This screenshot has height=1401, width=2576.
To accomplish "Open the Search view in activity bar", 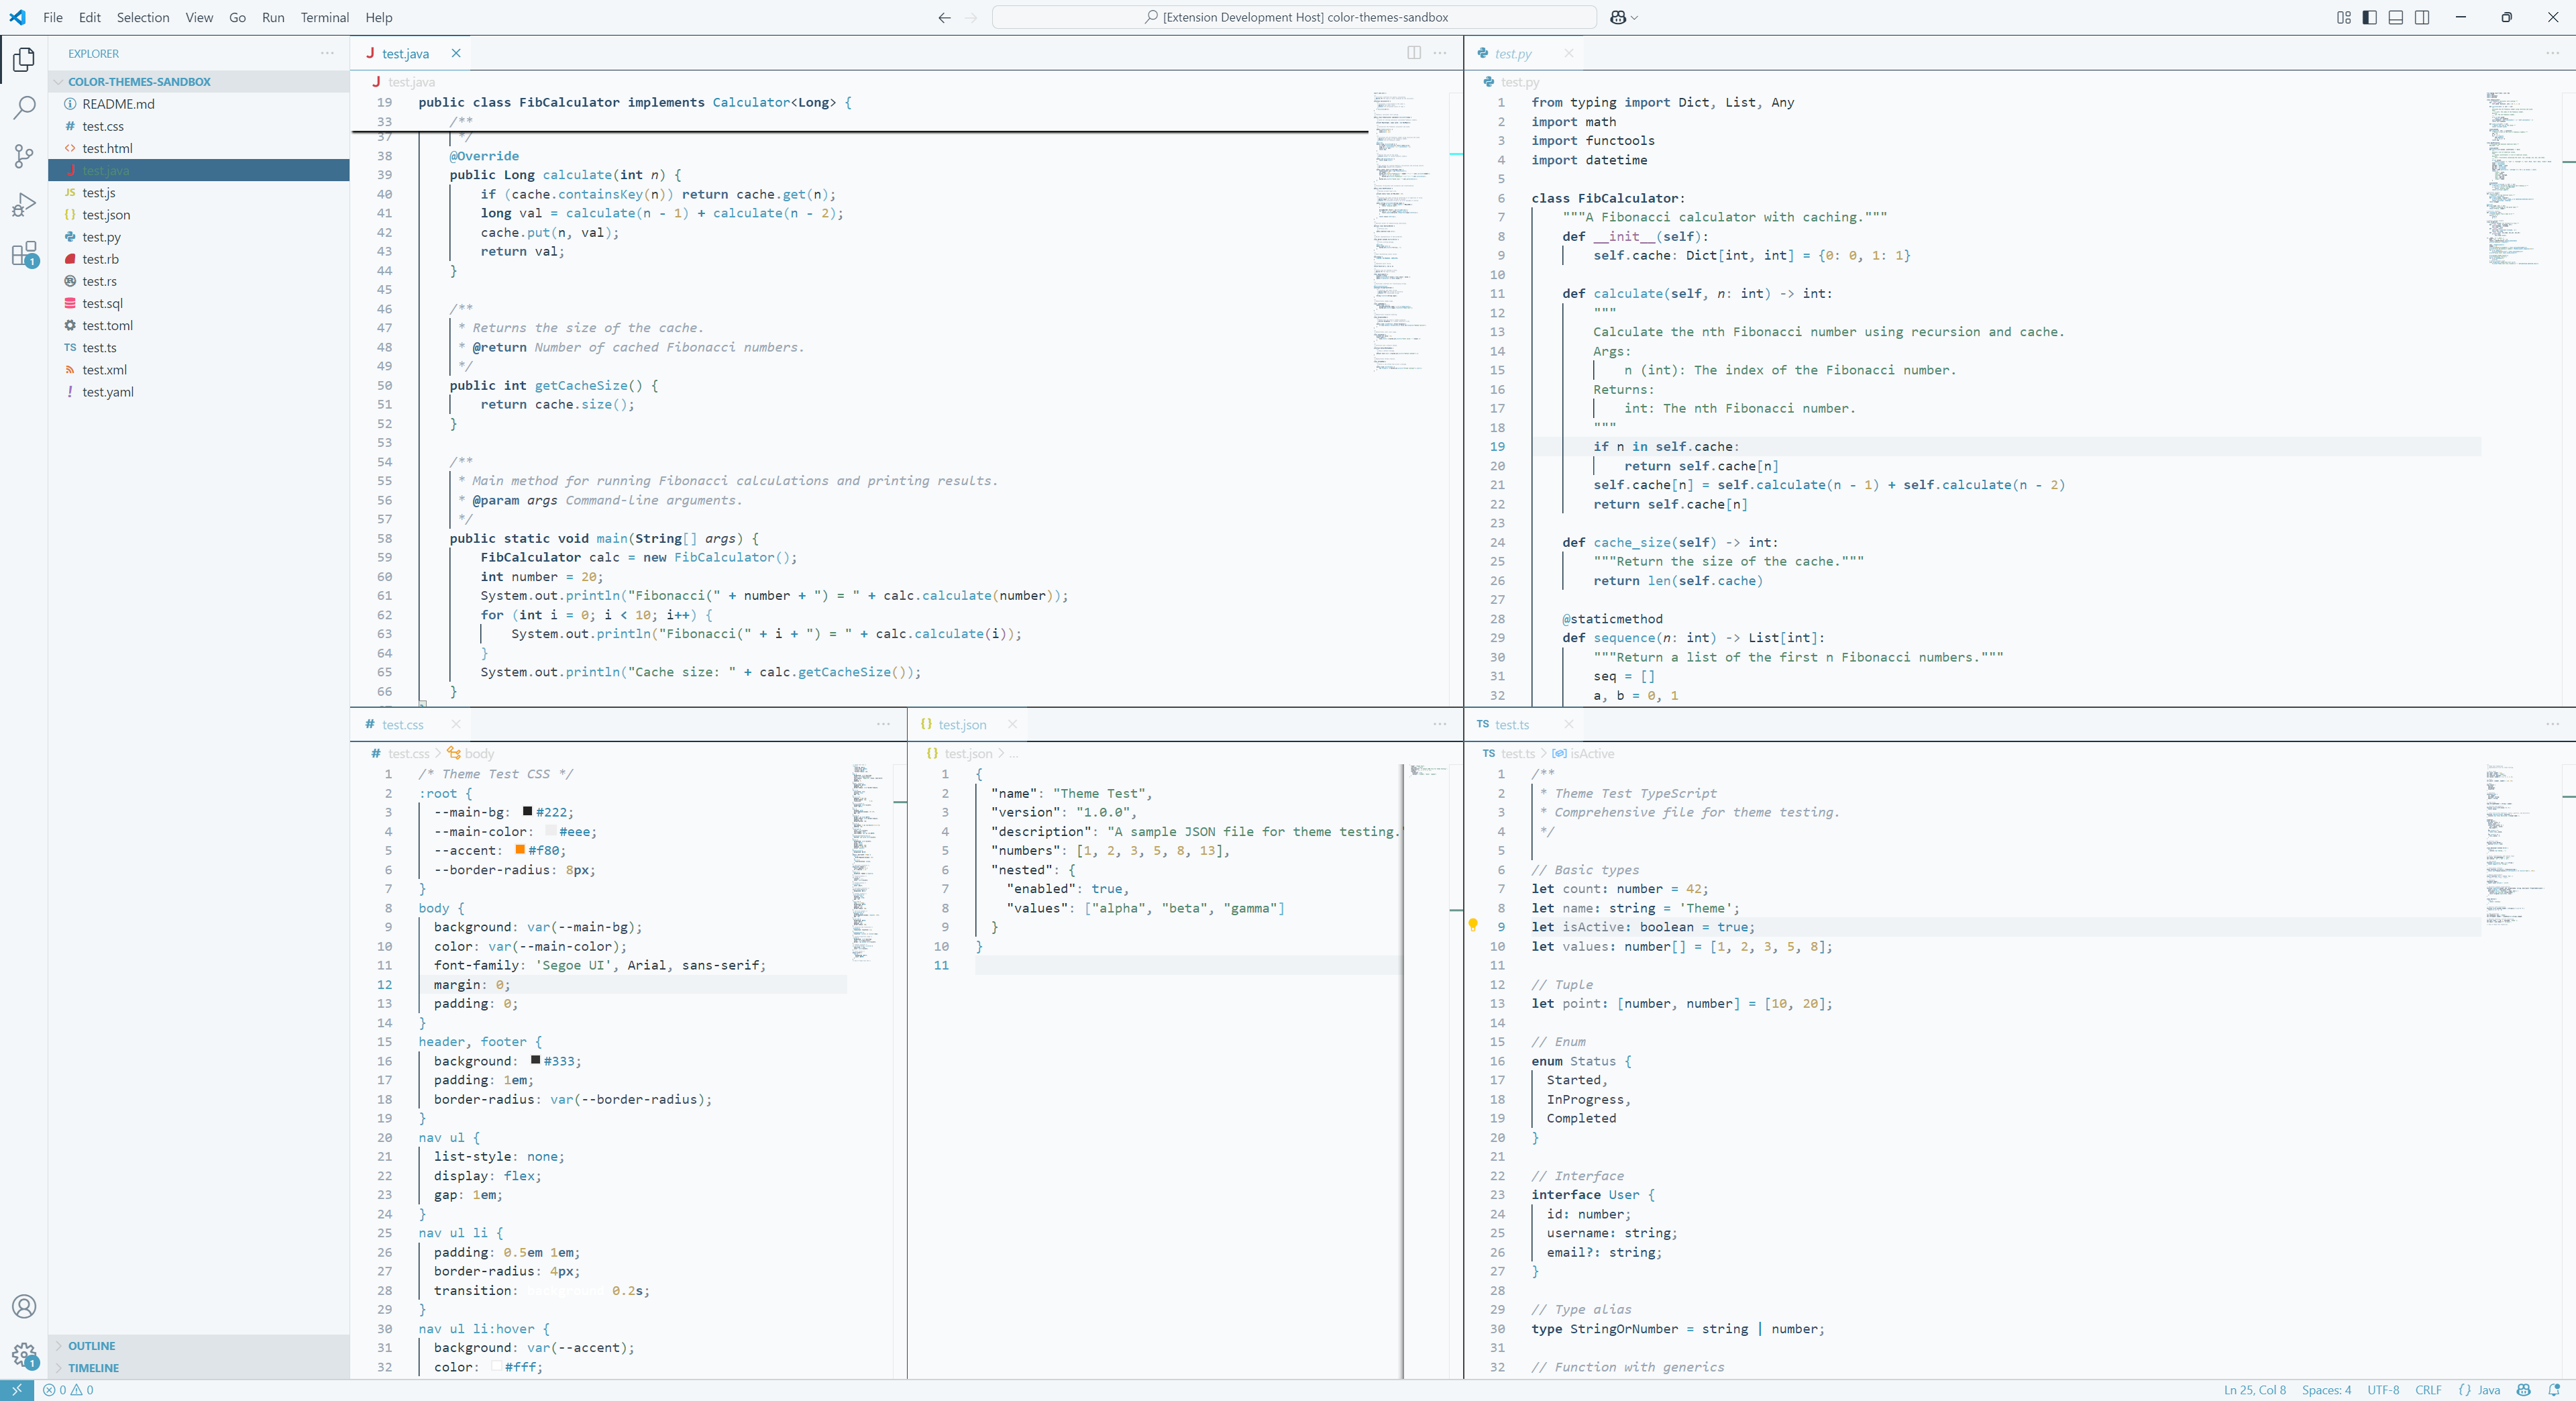I will tap(24, 107).
